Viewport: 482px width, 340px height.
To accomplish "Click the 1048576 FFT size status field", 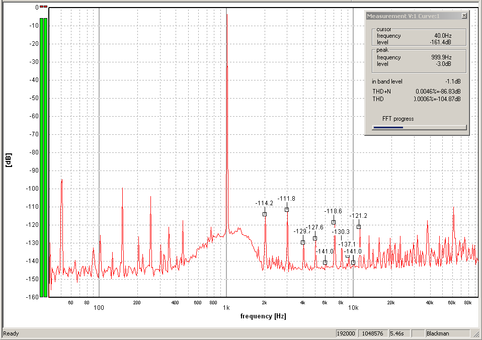I will (x=373, y=333).
